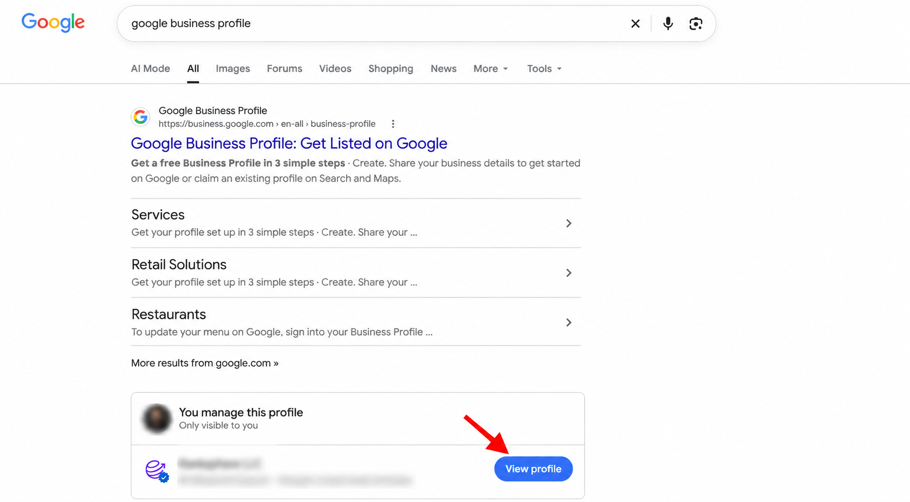This screenshot has width=910, height=502.
Task: Open the Tools dropdown
Action: tap(544, 68)
